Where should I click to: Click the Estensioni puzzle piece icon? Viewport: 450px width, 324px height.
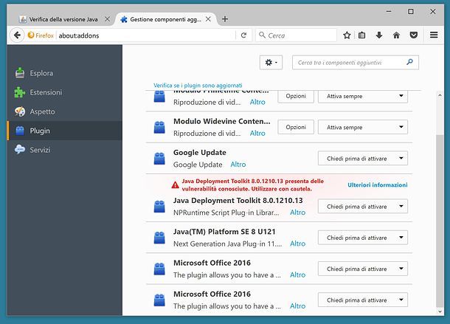click(20, 92)
